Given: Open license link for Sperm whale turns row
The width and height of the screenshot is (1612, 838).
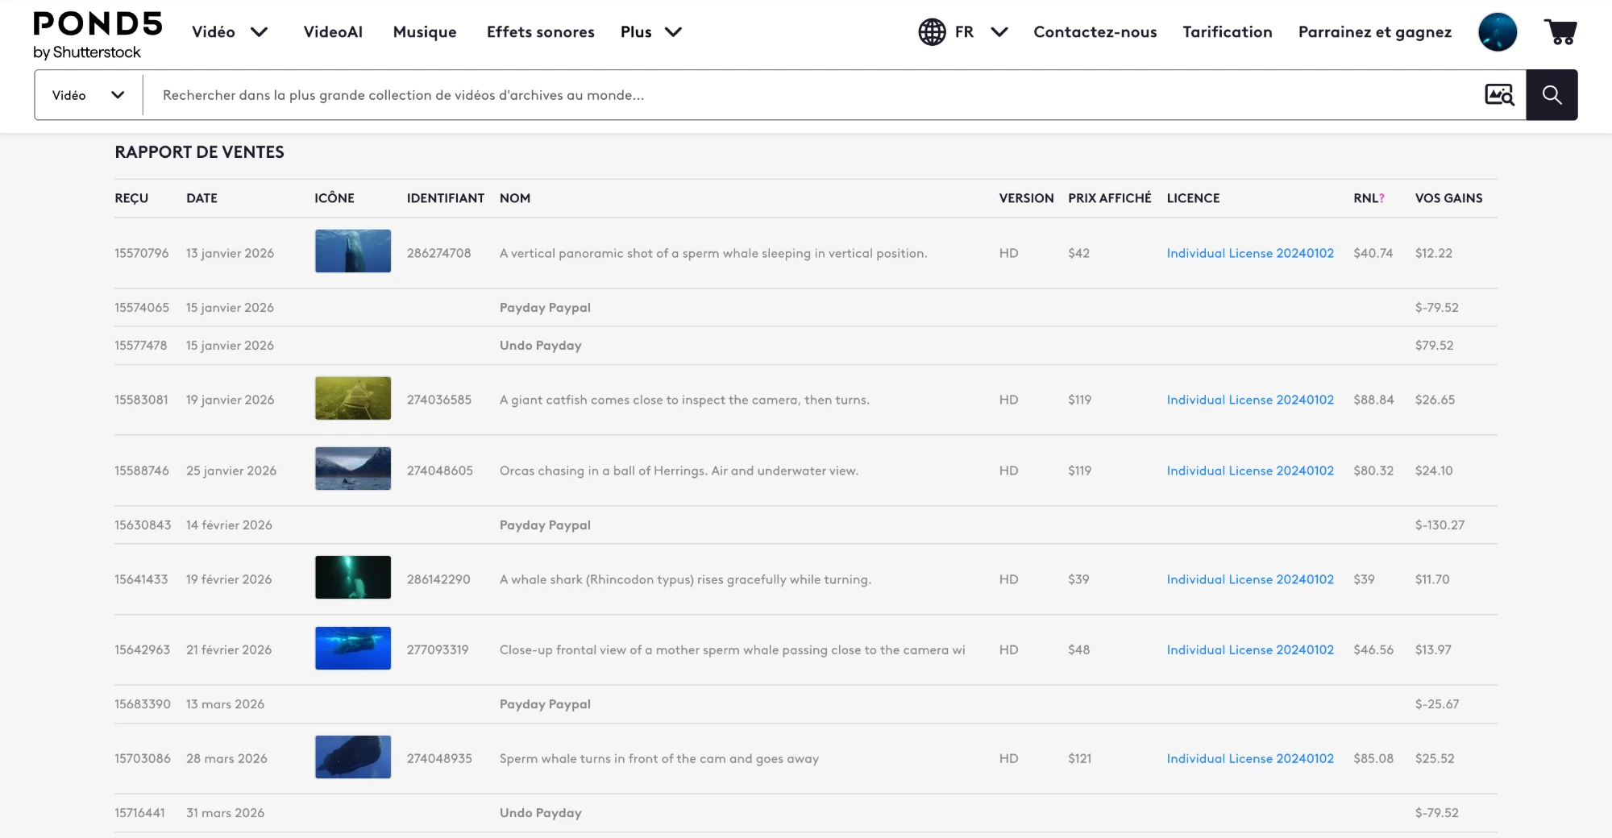Looking at the screenshot, I should (1250, 758).
